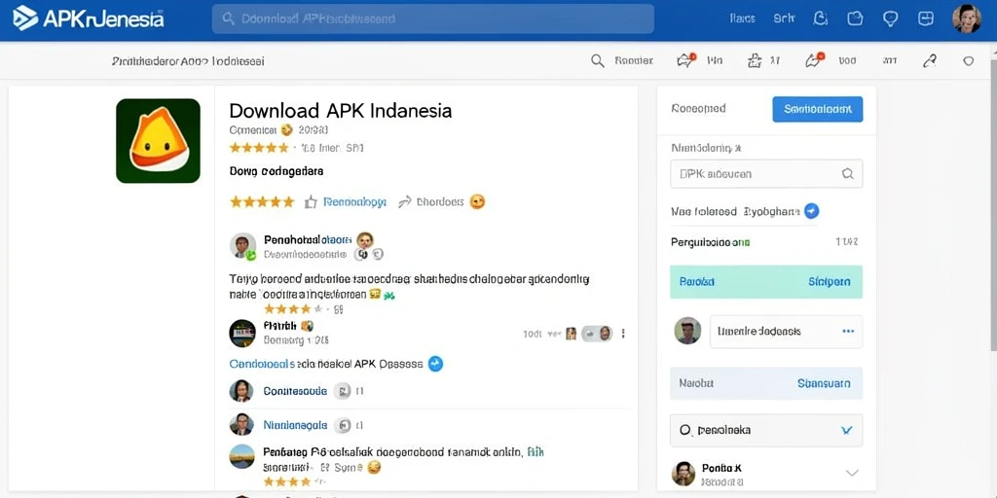Click the thumbs-up icon beside 'Renooolbgy'
This screenshot has height=498, width=997.
pos(311,202)
